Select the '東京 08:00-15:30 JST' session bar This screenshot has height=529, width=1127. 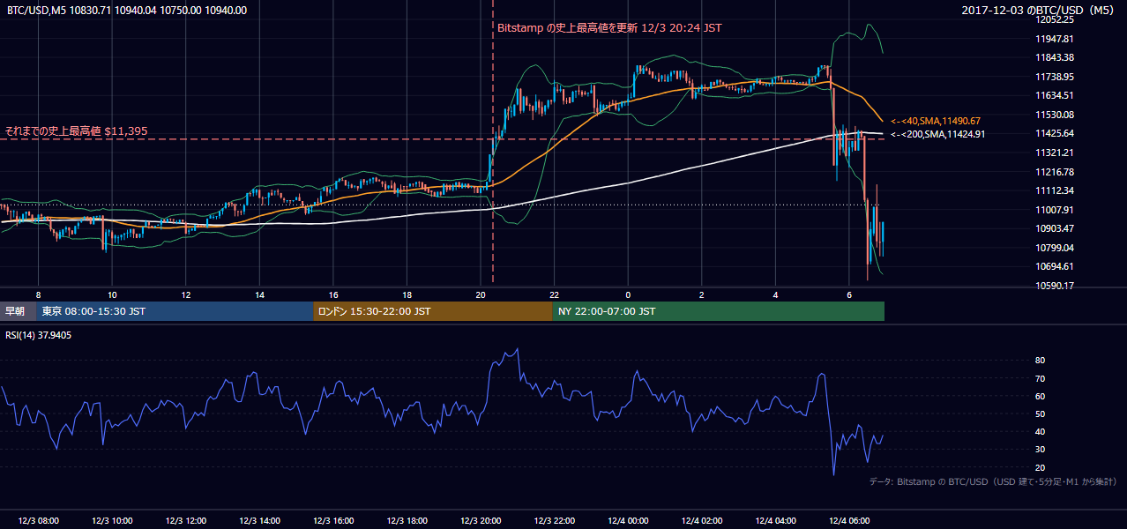click(175, 311)
